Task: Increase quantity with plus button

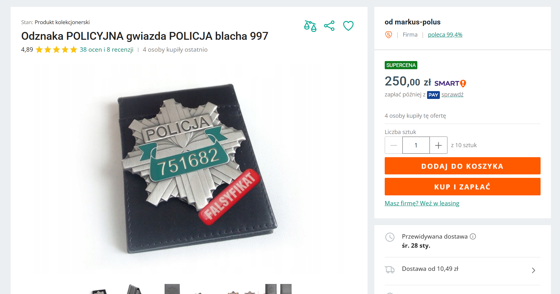Action: pos(438,145)
